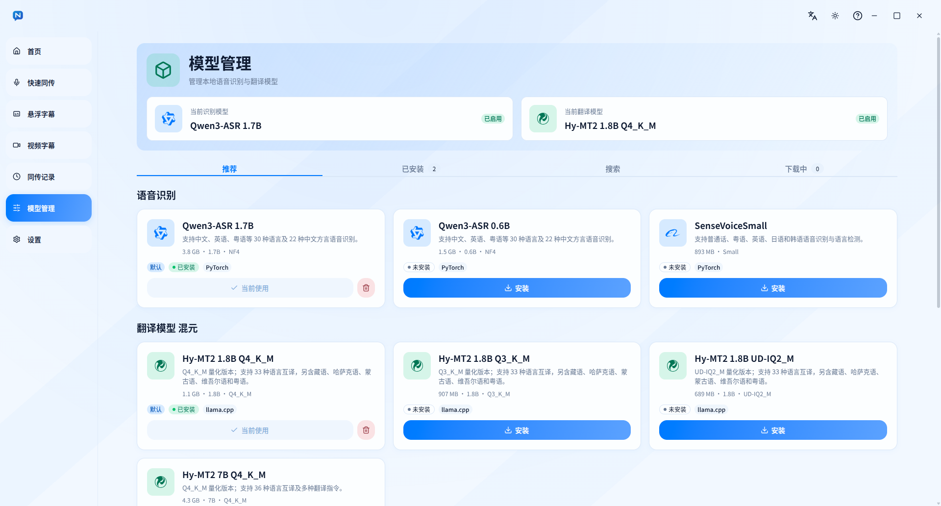The height and width of the screenshot is (506, 941).
Task: Click the app logo in the title bar
Action: (18, 16)
